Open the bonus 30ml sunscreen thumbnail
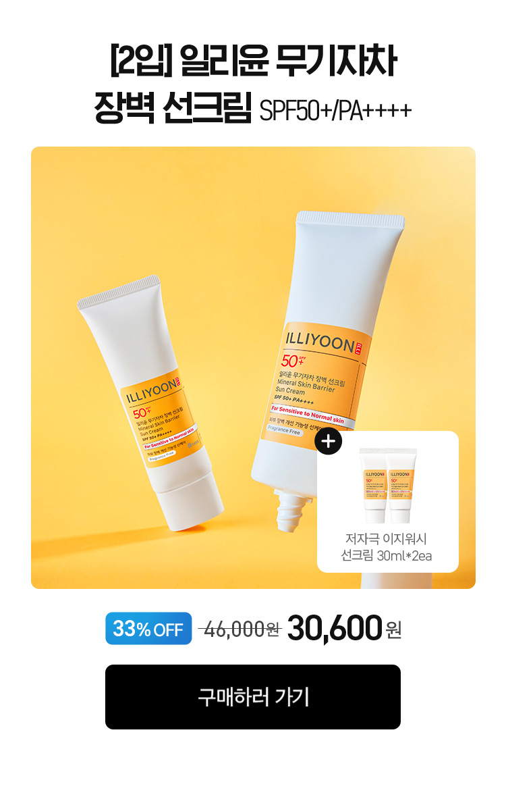Image resolution: width=506 pixels, height=799 pixels. 388,486
